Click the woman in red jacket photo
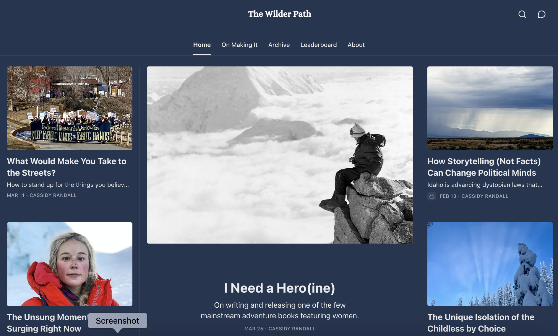The height and width of the screenshot is (336, 558). coord(69,264)
